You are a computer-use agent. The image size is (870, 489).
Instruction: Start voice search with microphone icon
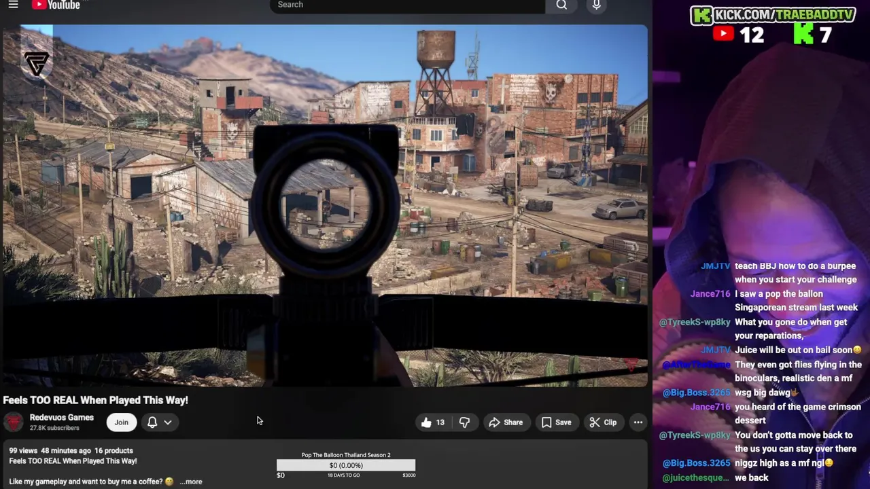point(596,5)
